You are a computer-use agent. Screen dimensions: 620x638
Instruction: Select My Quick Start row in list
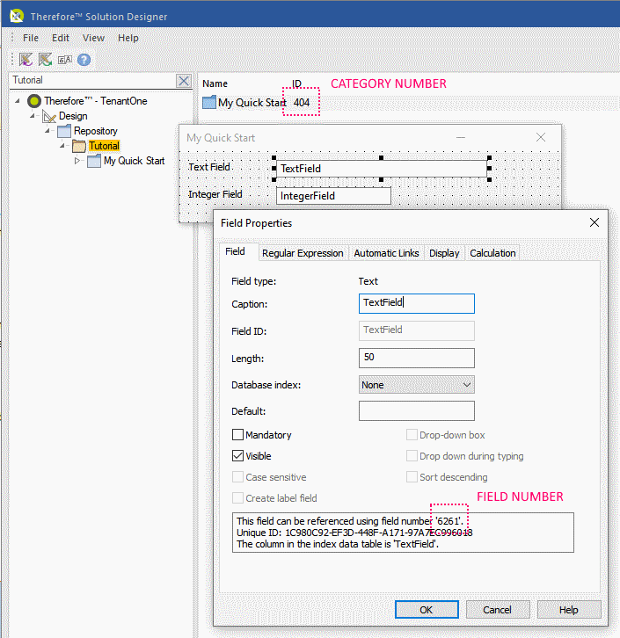411,103
